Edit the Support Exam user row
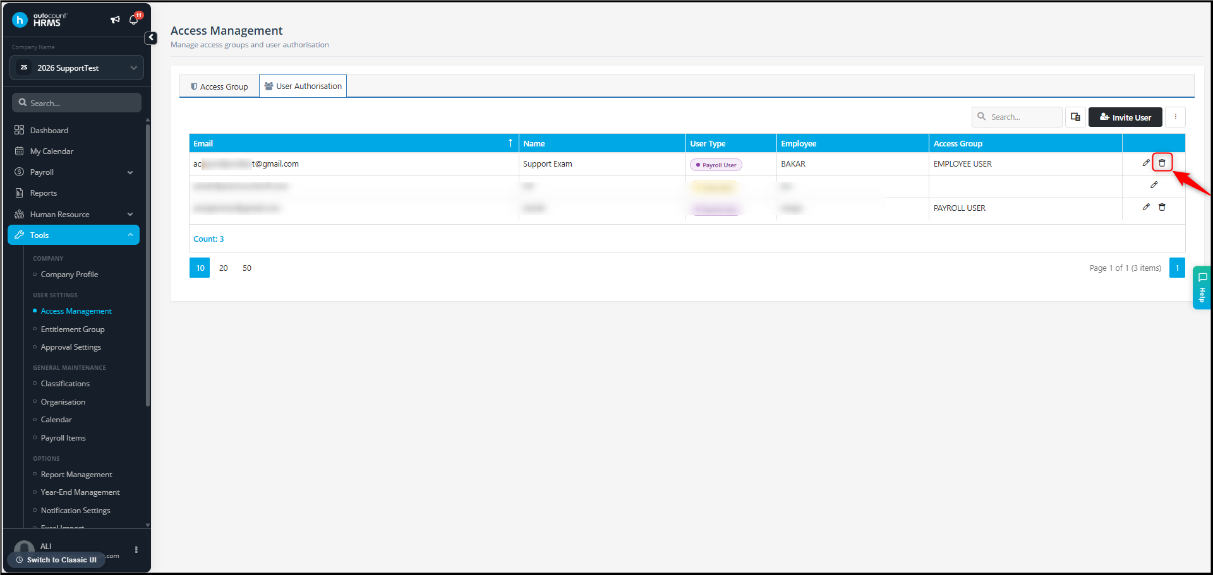The height and width of the screenshot is (575, 1213). coord(1146,163)
